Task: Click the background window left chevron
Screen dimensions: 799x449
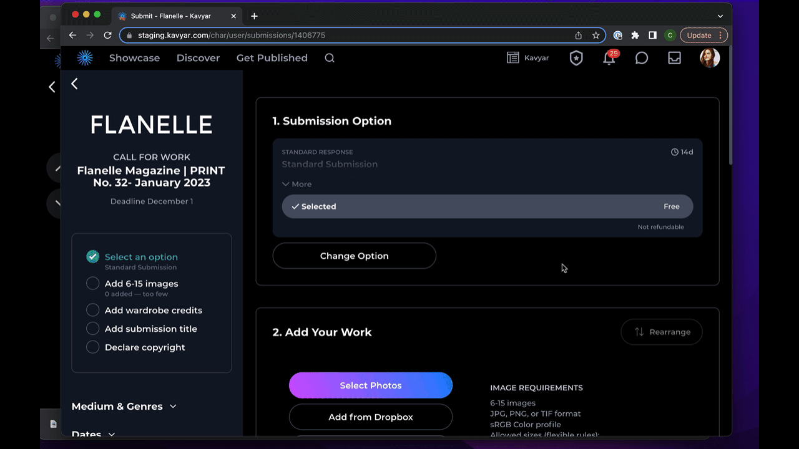Action: (x=52, y=87)
